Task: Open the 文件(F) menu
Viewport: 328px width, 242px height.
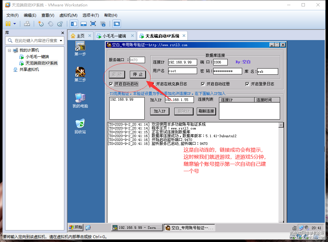Action: pyautogui.click(x=12, y=15)
